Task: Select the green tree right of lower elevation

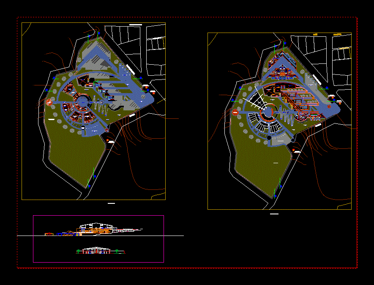Action: (117, 251)
